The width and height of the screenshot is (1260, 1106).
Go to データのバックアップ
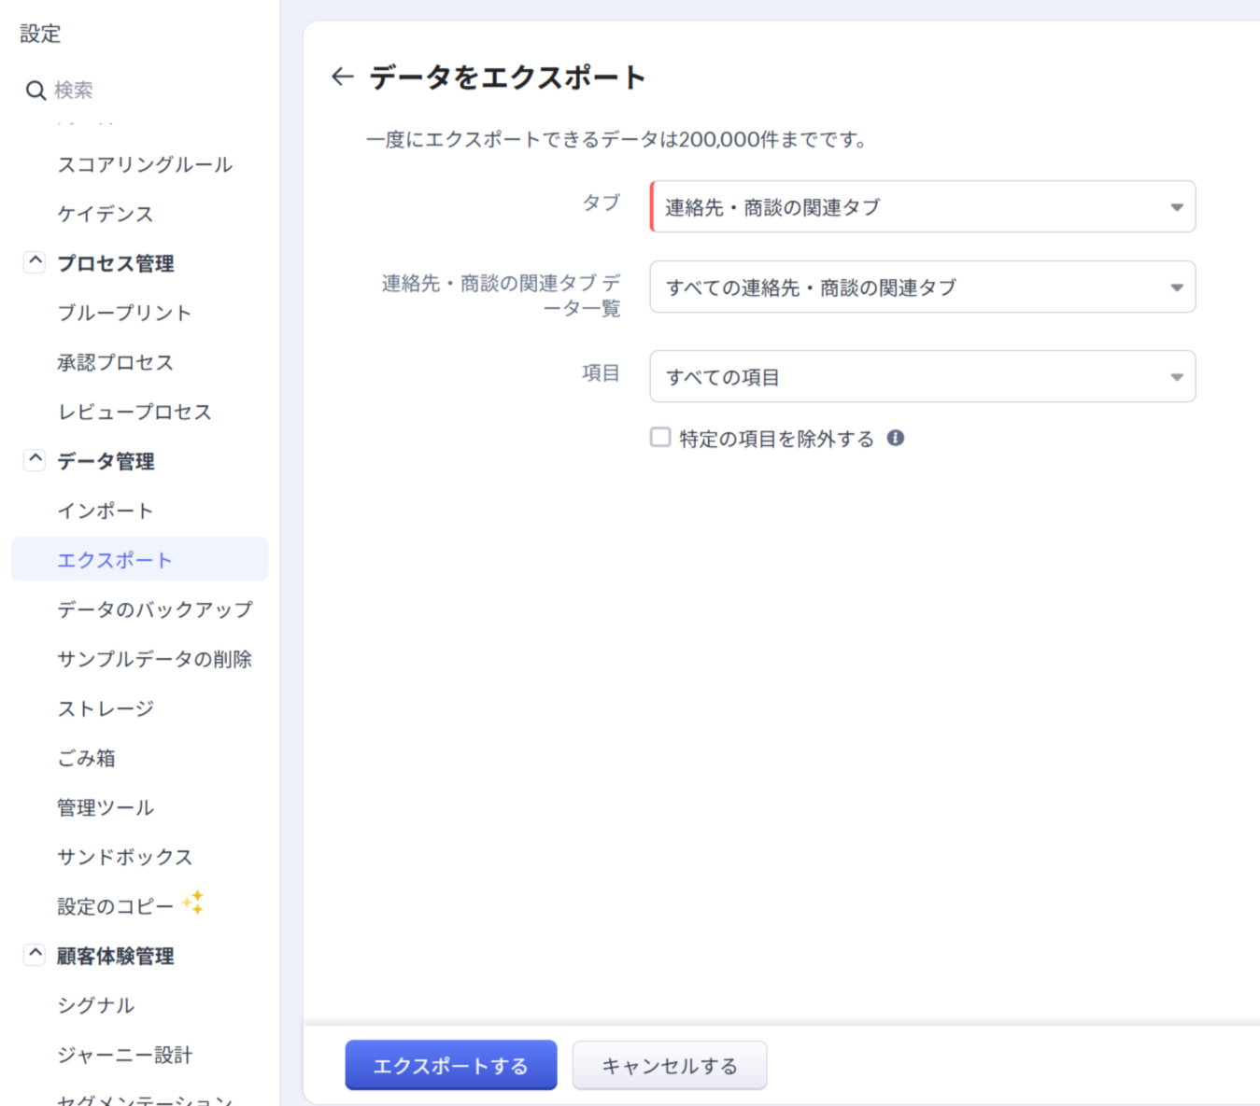(155, 609)
